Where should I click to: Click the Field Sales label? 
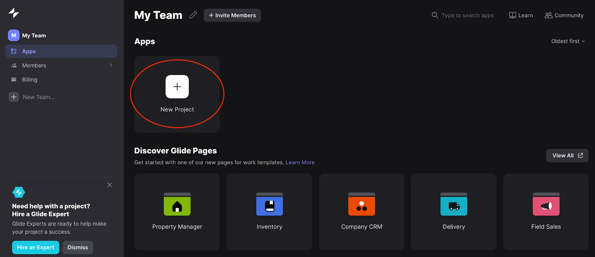(x=546, y=227)
